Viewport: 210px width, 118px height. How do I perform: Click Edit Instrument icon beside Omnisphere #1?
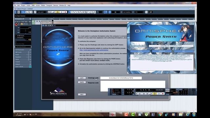(x=30, y=19)
